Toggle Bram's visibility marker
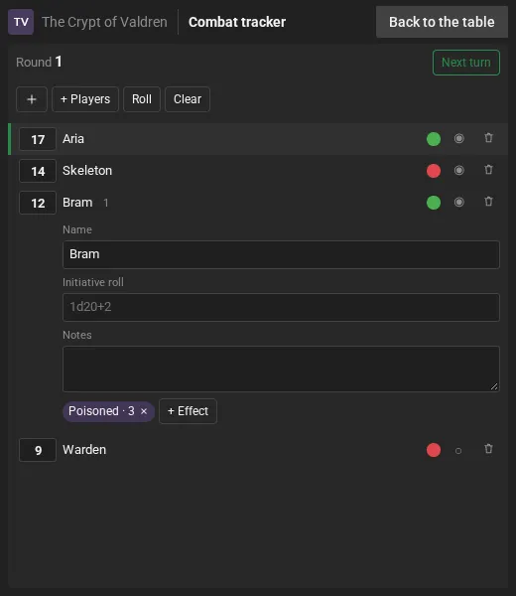 click(459, 202)
